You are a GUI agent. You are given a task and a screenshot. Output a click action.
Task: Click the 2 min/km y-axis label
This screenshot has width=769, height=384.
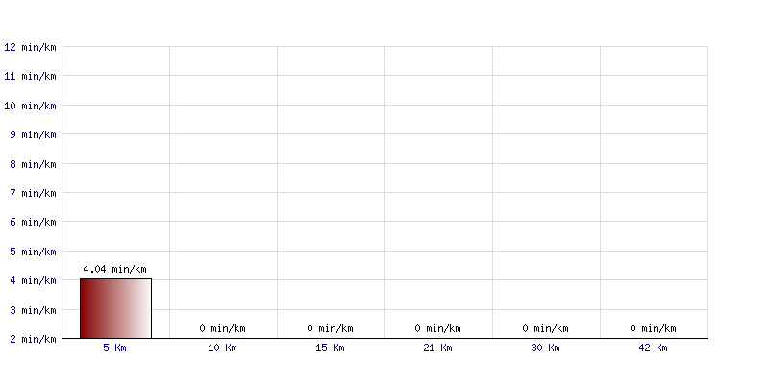click(33, 339)
